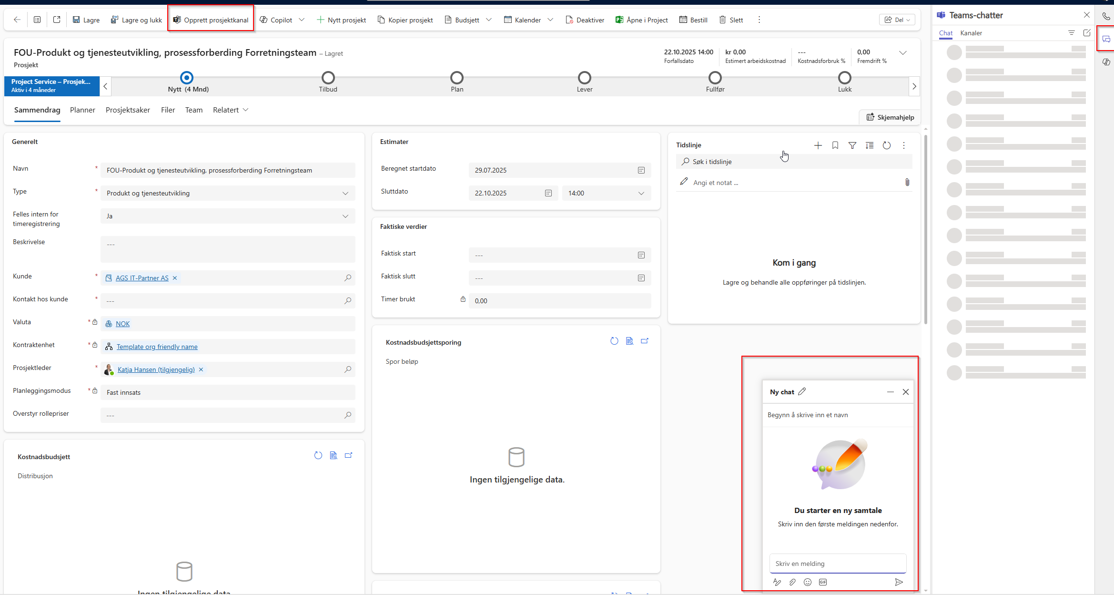Switch to Kanaler tab in Teams-chatter
1114x595 pixels.
point(971,33)
